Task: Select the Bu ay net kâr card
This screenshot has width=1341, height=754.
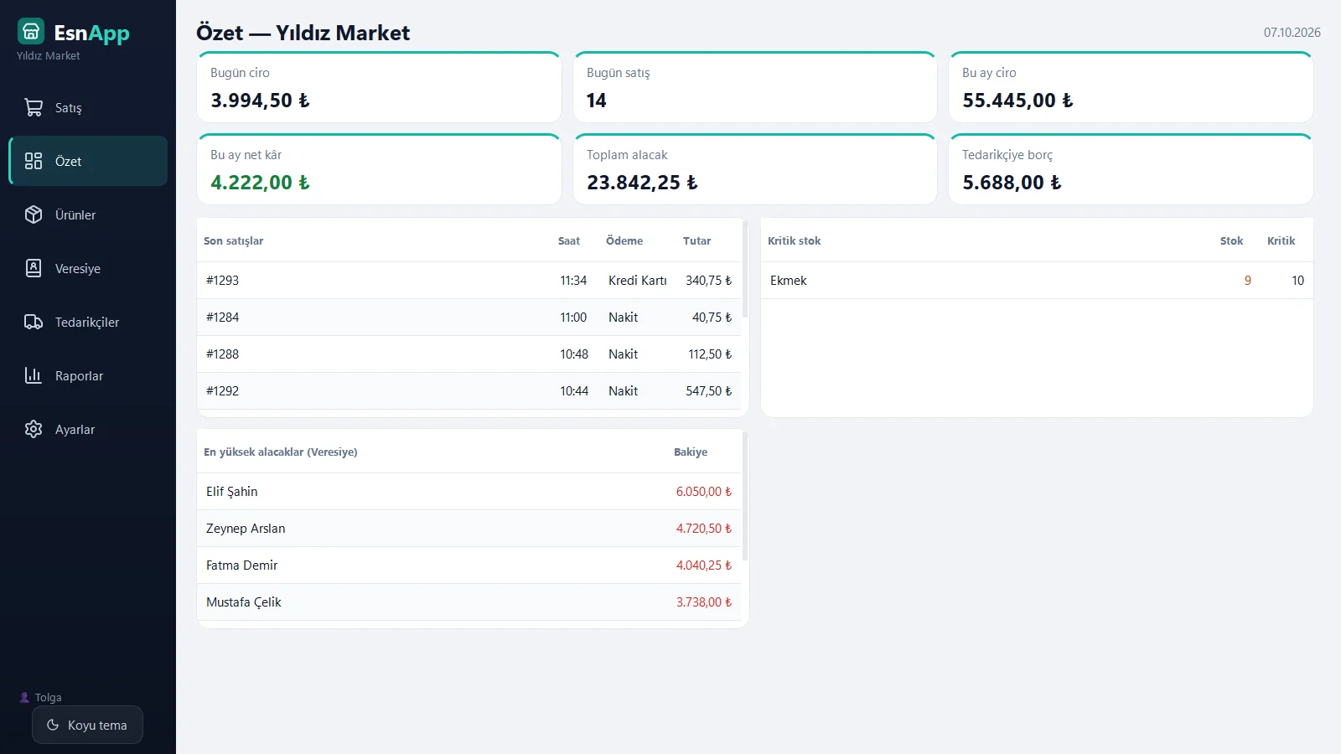Action: click(379, 169)
